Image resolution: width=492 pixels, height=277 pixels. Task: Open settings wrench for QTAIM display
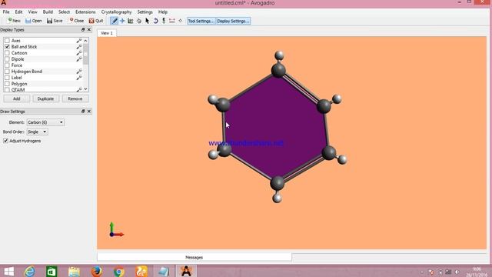point(79,89)
